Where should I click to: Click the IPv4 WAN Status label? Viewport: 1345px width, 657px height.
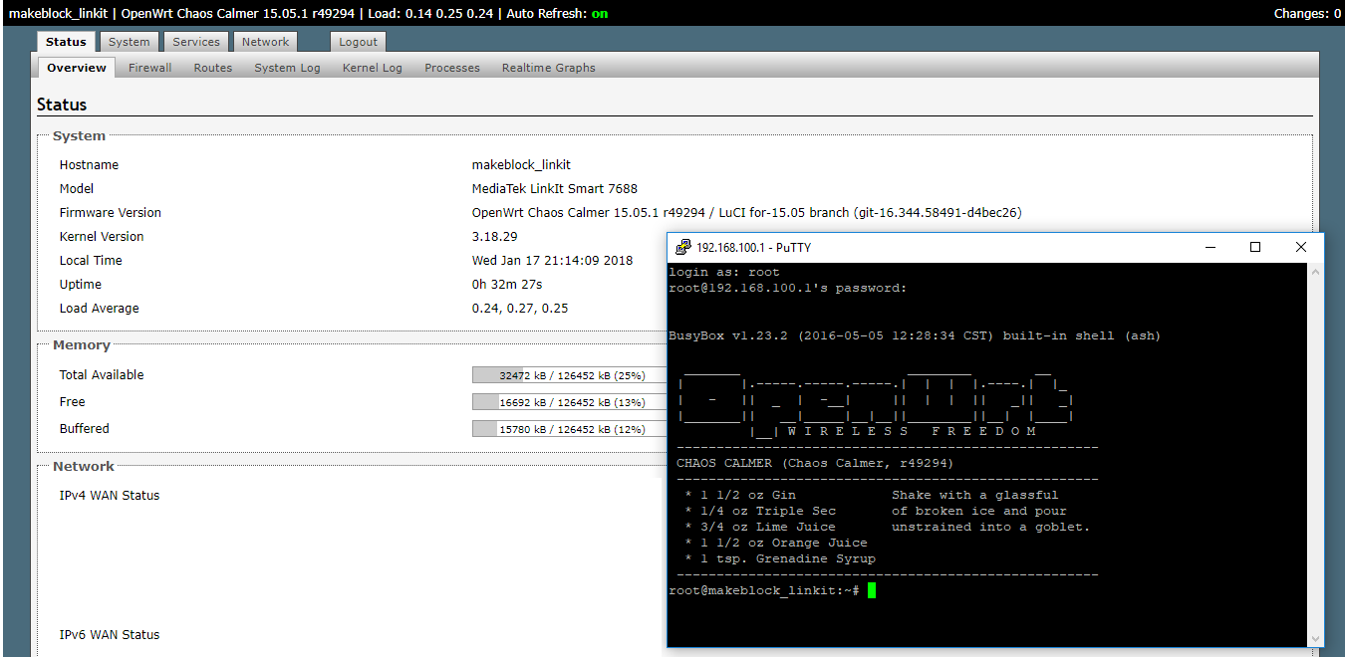point(110,496)
